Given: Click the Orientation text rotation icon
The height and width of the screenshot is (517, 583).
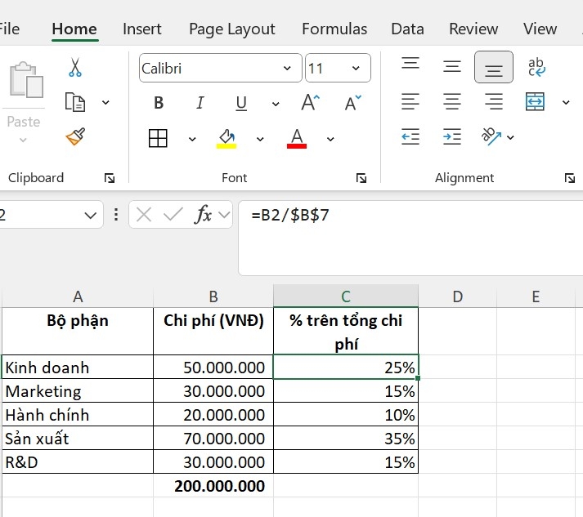Looking at the screenshot, I should pyautogui.click(x=491, y=136).
